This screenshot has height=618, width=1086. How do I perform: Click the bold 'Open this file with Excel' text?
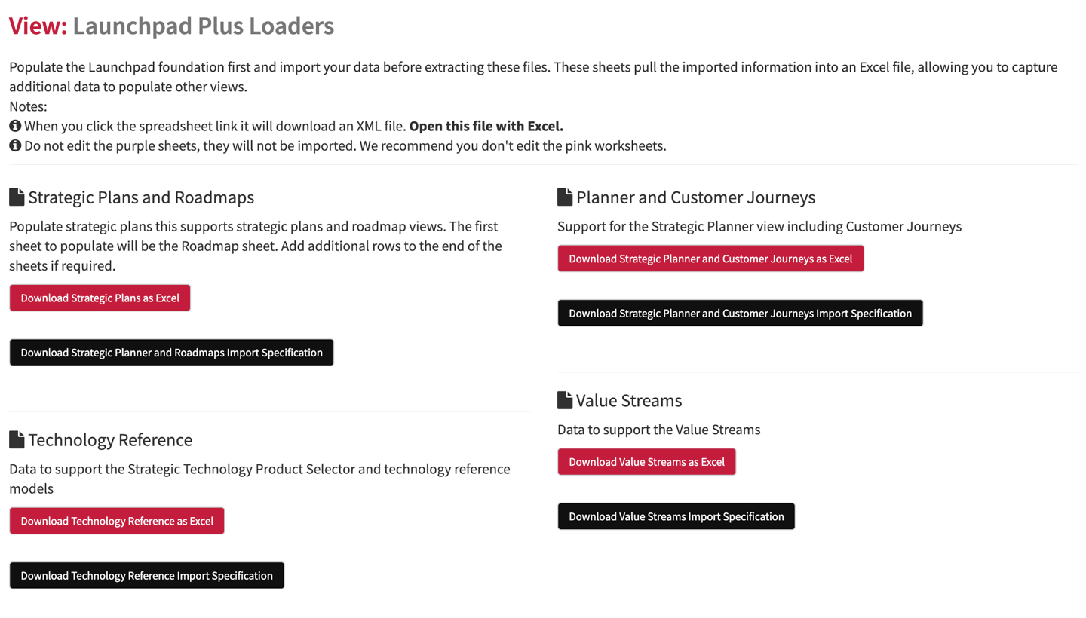click(x=486, y=126)
